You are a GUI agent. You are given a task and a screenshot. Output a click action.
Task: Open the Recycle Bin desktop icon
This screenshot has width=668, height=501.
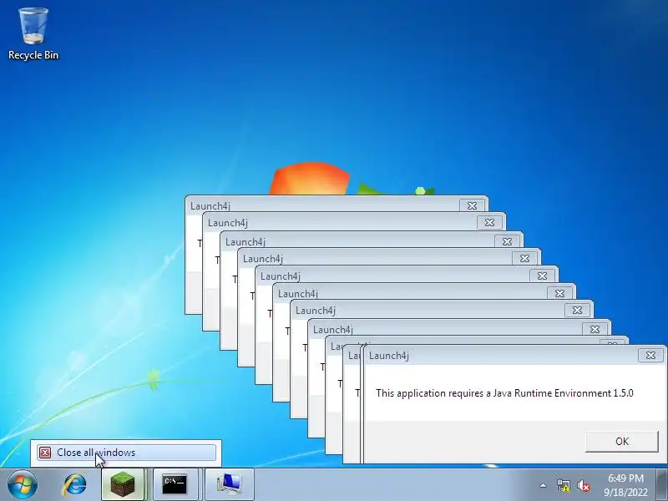33,34
